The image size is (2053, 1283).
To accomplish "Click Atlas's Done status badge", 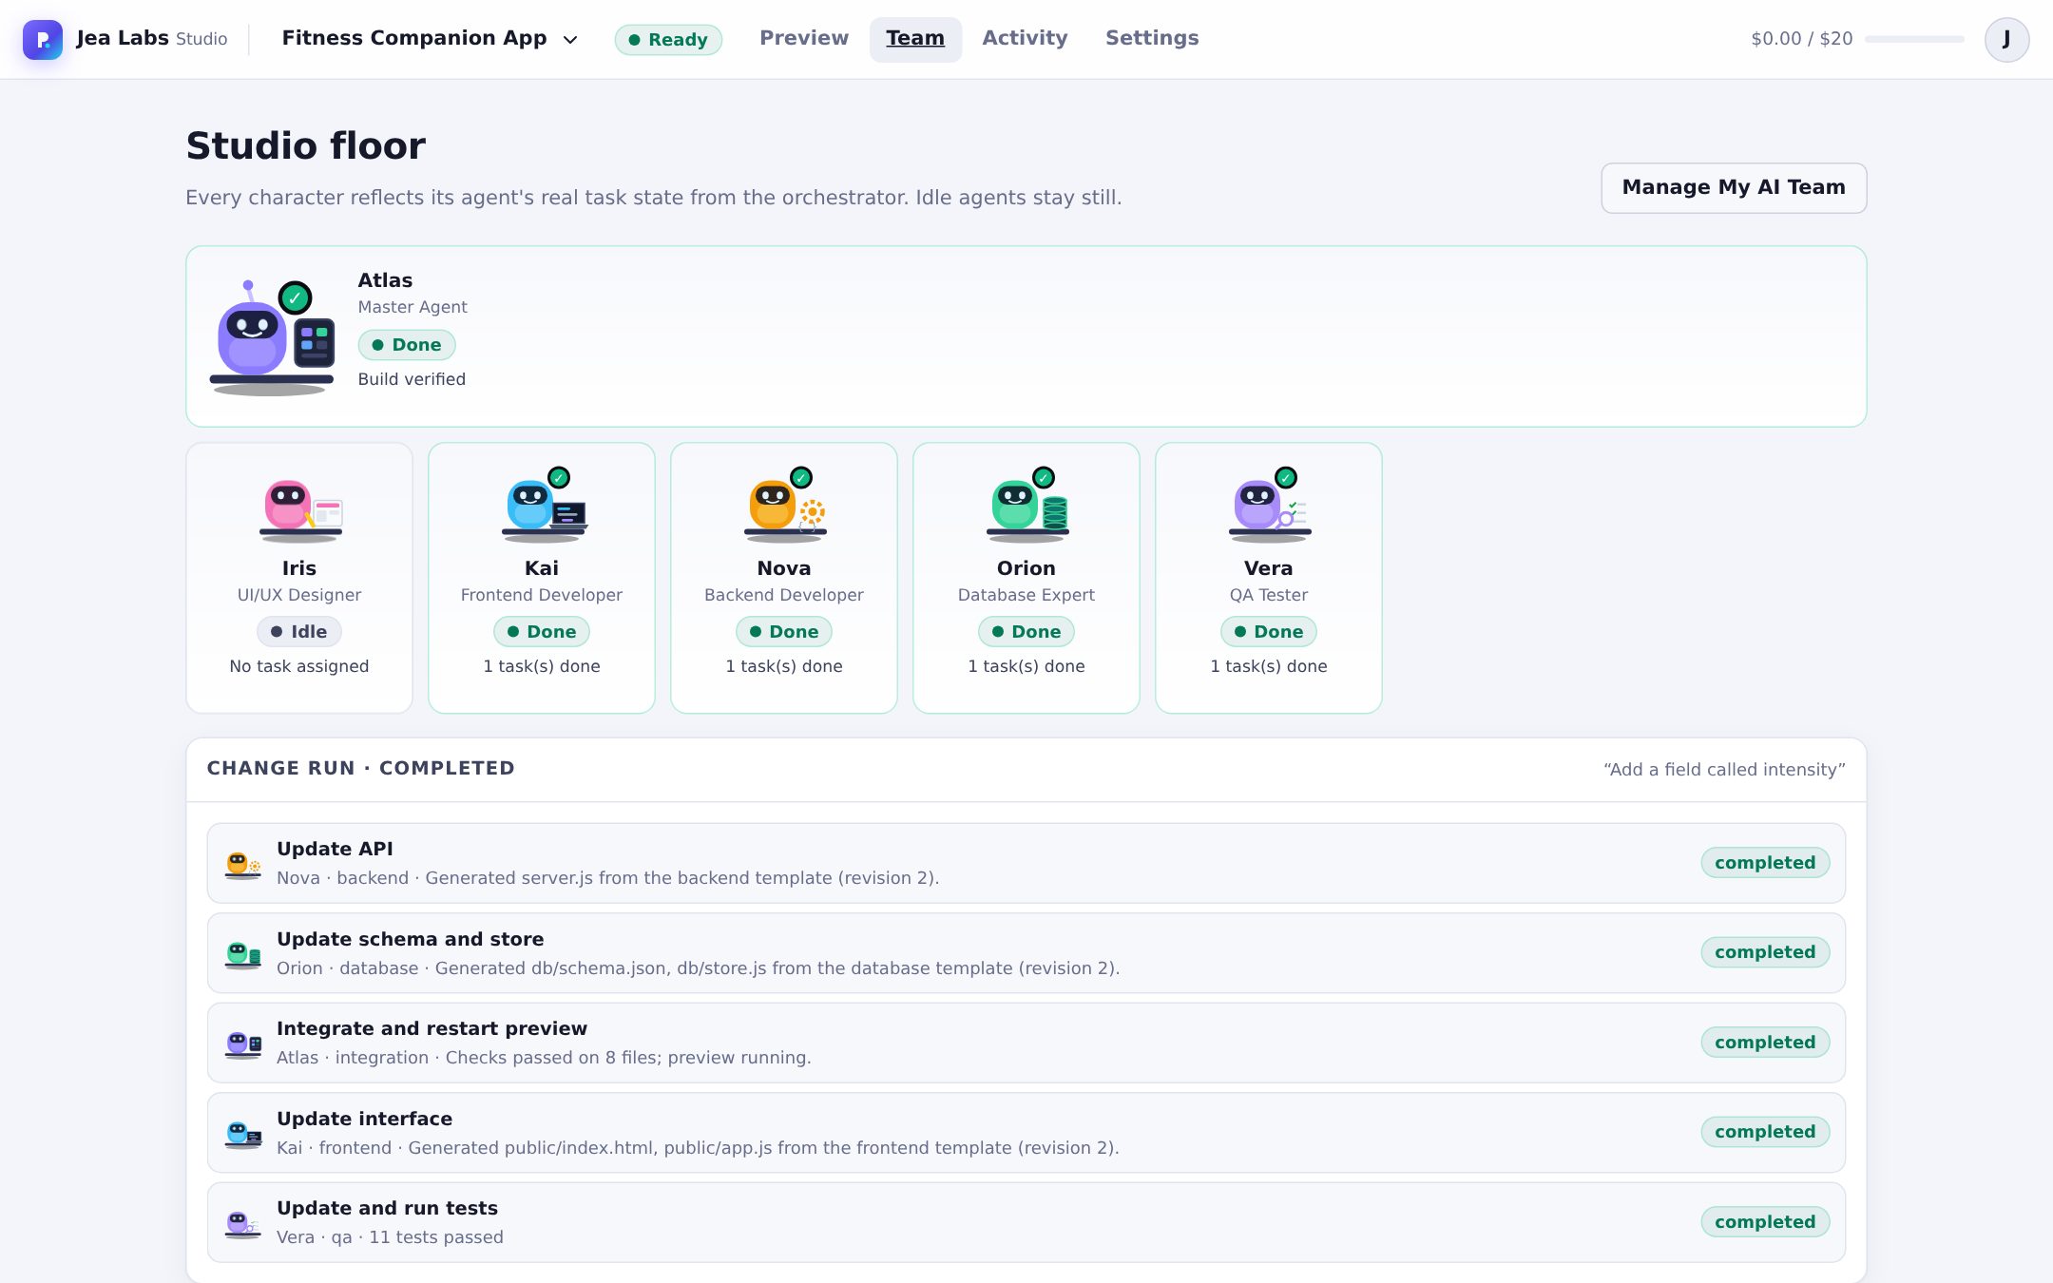I will 407,345.
